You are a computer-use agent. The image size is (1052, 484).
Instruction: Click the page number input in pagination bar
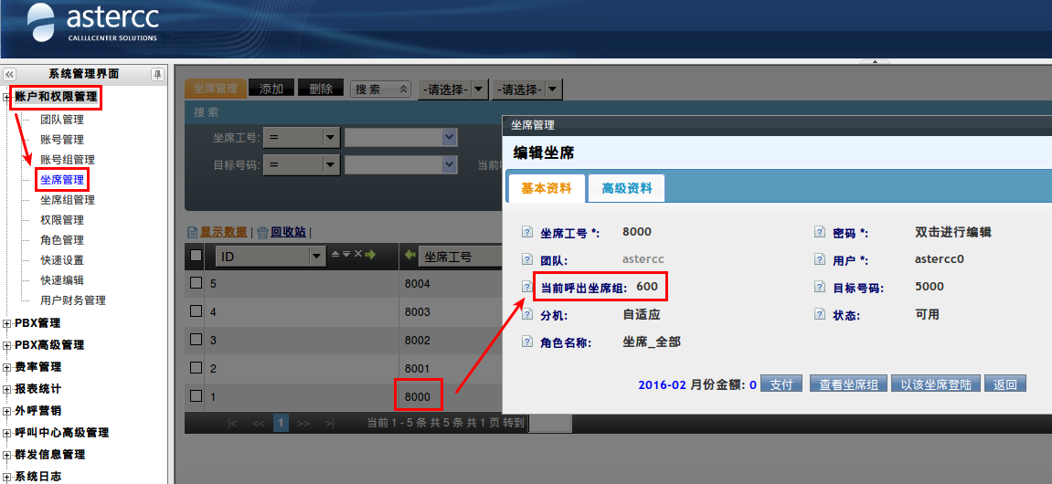549,423
